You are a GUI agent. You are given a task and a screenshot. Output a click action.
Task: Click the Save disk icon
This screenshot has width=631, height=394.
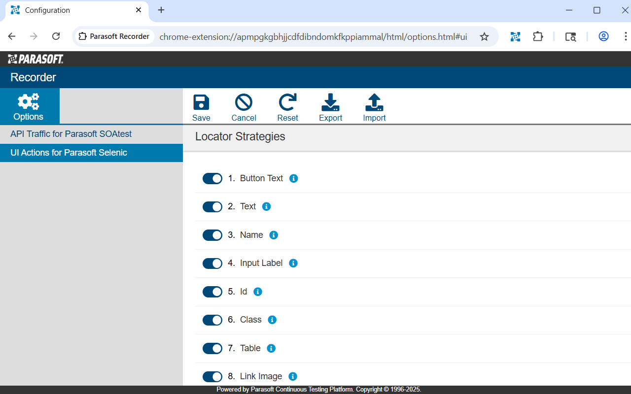click(x=201, y=102)
